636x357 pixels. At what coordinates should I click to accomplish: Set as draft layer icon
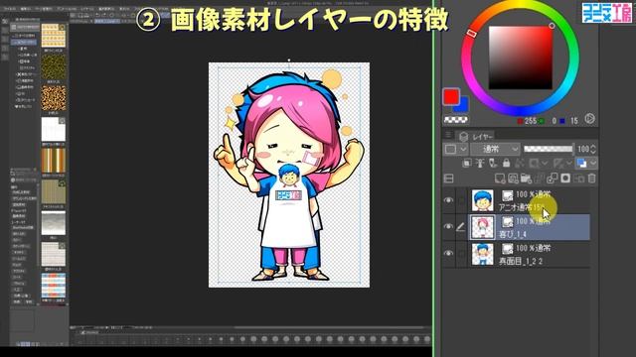click(x=493, y=163)
